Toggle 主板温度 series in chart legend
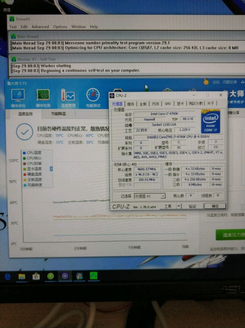245x328 pixels. coord(33,179)
